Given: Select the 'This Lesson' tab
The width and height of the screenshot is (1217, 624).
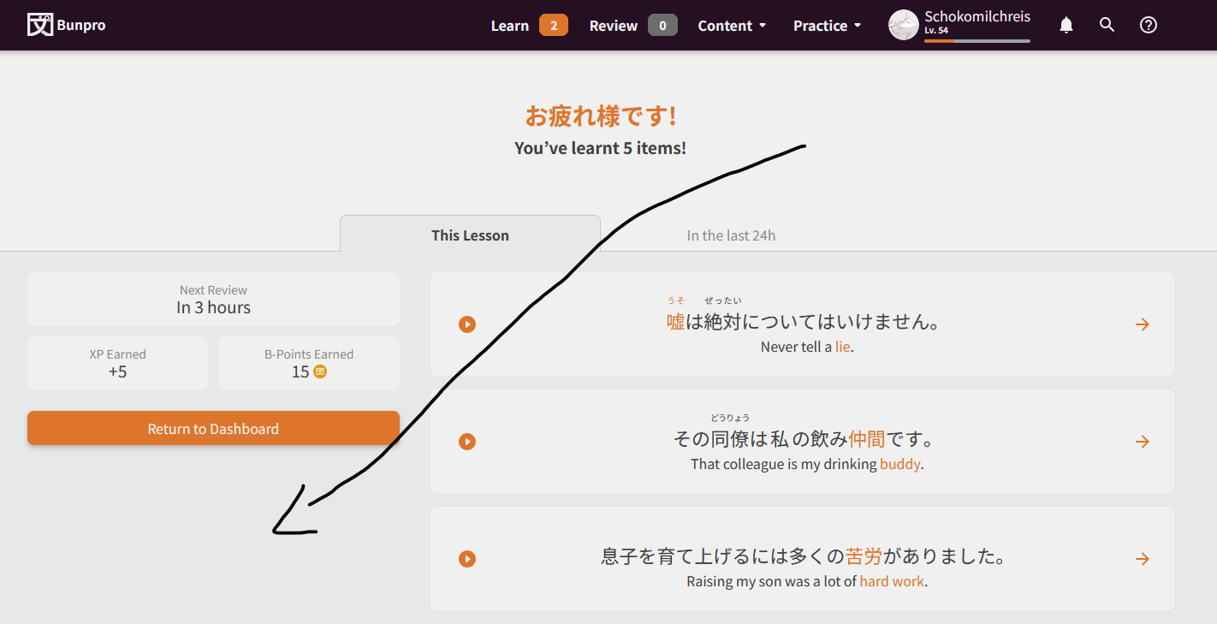Looking at the screenshot, I should click(470, 235).
